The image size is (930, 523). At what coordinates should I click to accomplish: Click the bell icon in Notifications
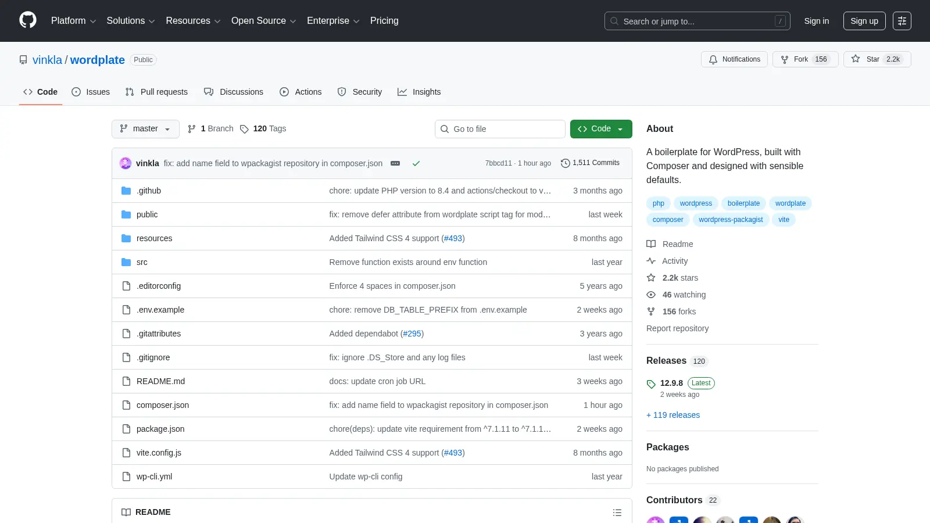click(x=713, y=59)
